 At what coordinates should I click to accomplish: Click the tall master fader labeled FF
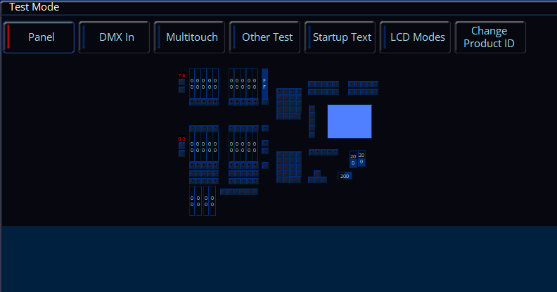pyautogui.click(x=264, y=84)
